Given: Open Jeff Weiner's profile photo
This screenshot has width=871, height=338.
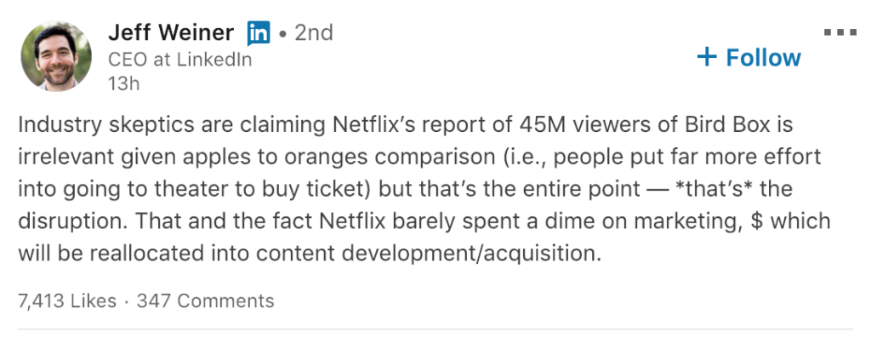Looking at the screenshot, I should [56, 56].
